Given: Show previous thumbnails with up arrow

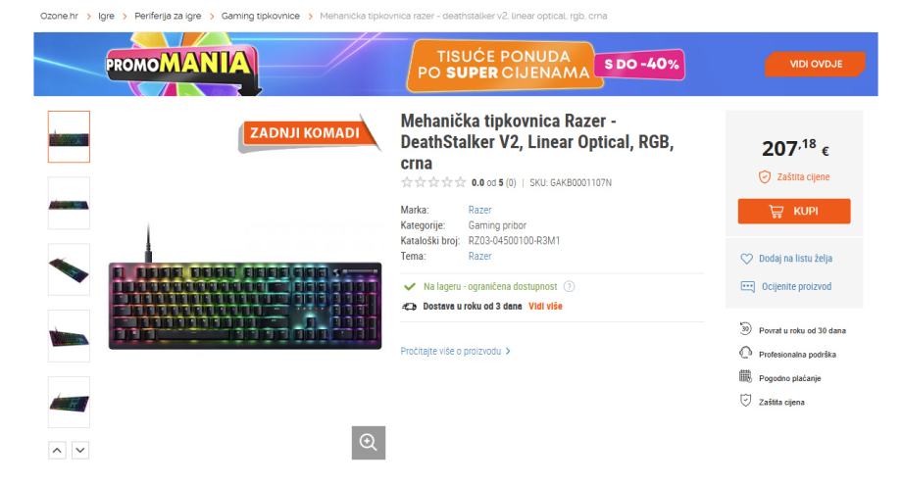Looking at the screenshot, I should pos(57,451).
